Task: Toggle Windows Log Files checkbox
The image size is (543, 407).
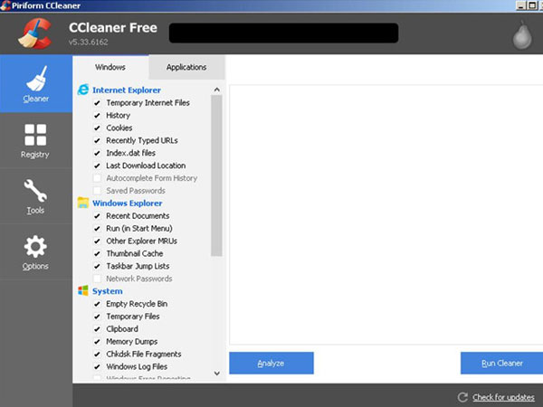Action: (x=98, y=366)
